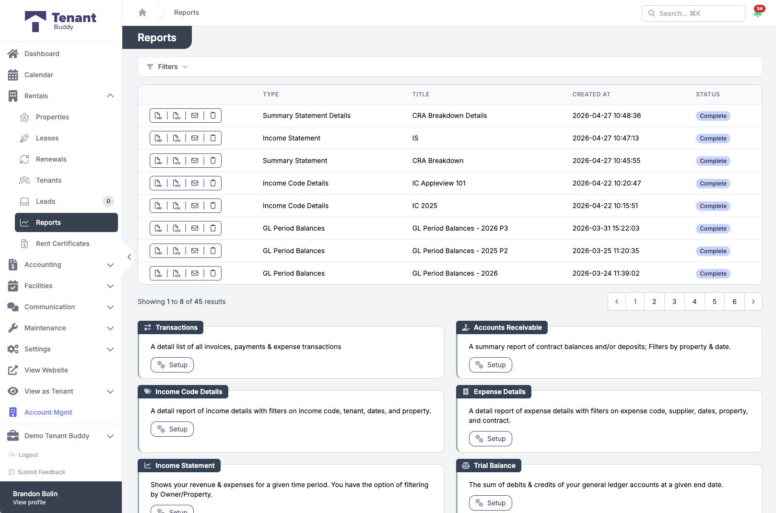Click the Reports breadcrumb link

point(187,12)
